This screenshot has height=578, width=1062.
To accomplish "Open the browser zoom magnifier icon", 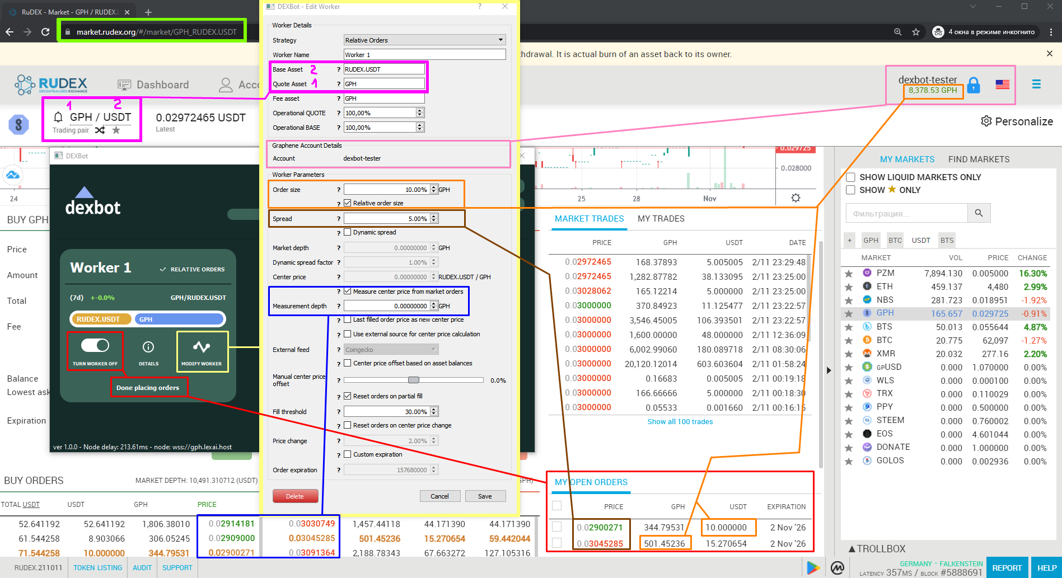I will (898, 32).
